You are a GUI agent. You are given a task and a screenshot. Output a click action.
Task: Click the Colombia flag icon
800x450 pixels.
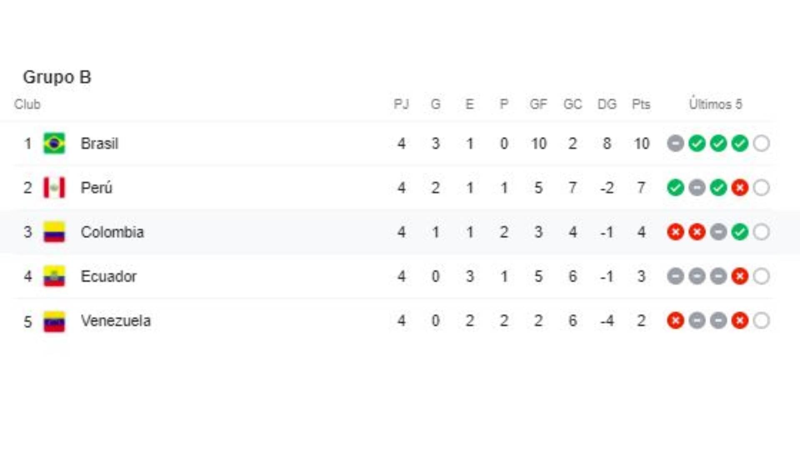[55, 232]
